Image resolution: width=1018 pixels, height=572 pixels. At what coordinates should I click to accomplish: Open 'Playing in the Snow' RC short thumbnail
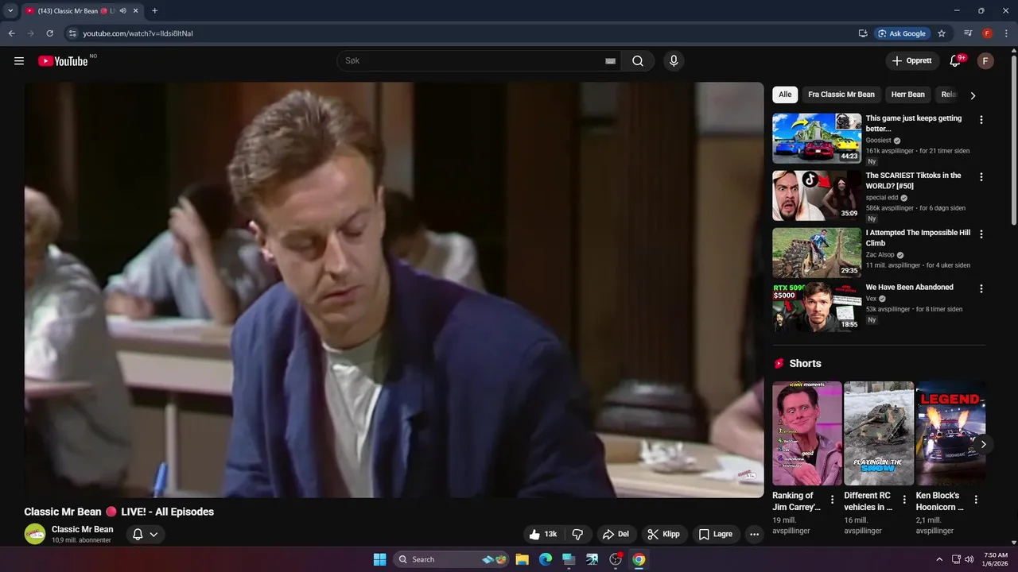(x=879, y=434)
